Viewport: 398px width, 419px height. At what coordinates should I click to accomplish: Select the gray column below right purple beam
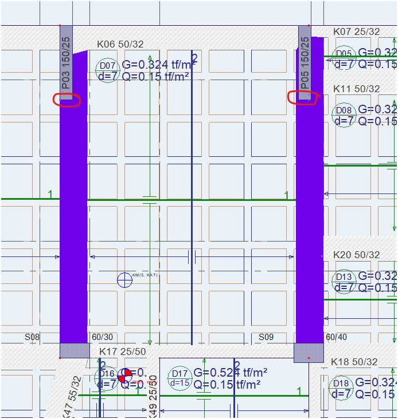pos(309,353)
